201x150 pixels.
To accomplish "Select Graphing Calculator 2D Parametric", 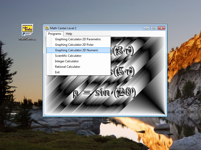I will (78, 39).
